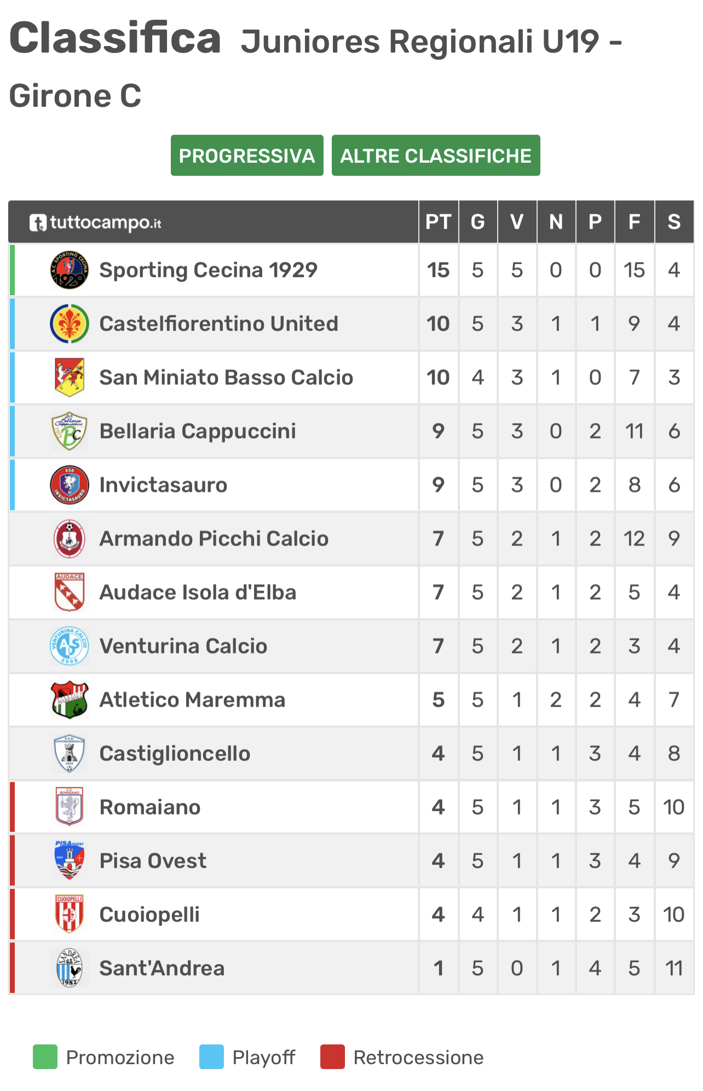Sort by the PT points column header

(439, 222)
